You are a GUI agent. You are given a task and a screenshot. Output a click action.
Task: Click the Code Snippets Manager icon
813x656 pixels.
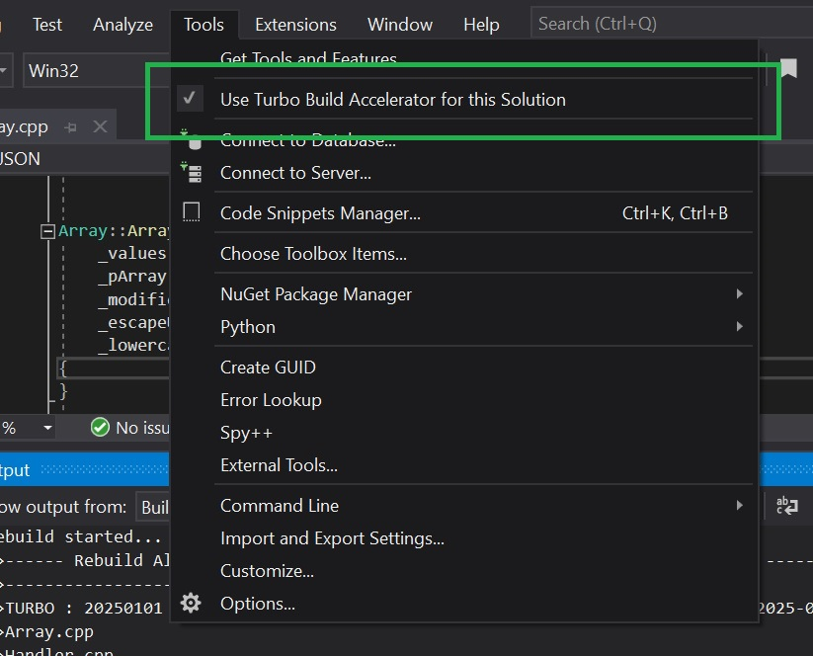(192, 212)
